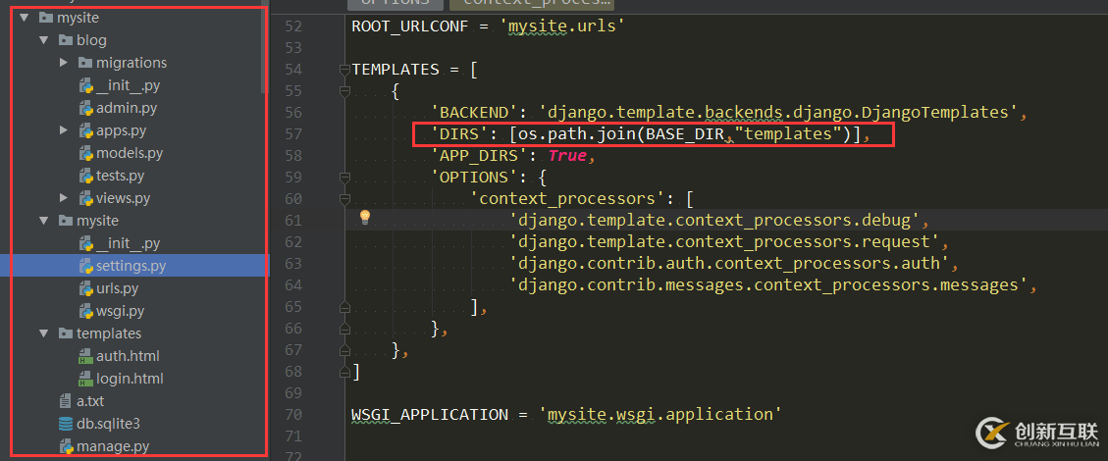
Task: Click 'django.contrib.messages.context_processors.messages' string
Action: (x=768, y=285)
